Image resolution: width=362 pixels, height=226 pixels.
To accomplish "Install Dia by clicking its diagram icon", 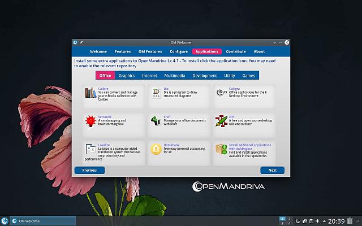I will point(156,93).
